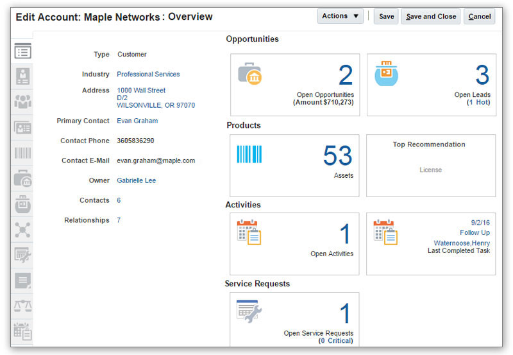Click the Save button
The width and height of the screenshot is (513, 355).
tap(386, 17)
